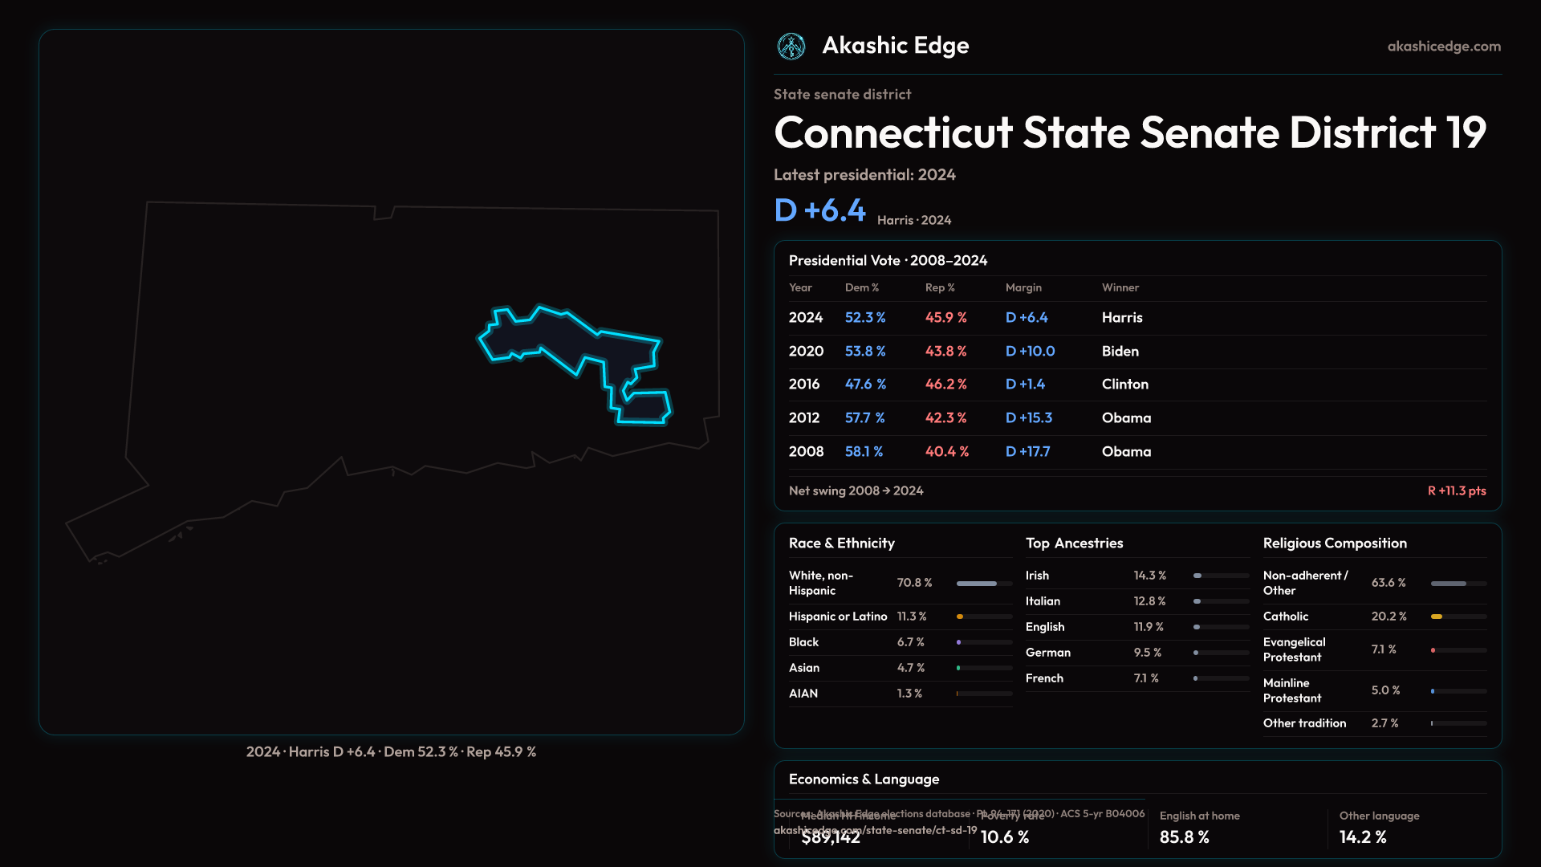Click the R +11.3 pts net swing value

pyautogui.click(x=1456, y=490)
